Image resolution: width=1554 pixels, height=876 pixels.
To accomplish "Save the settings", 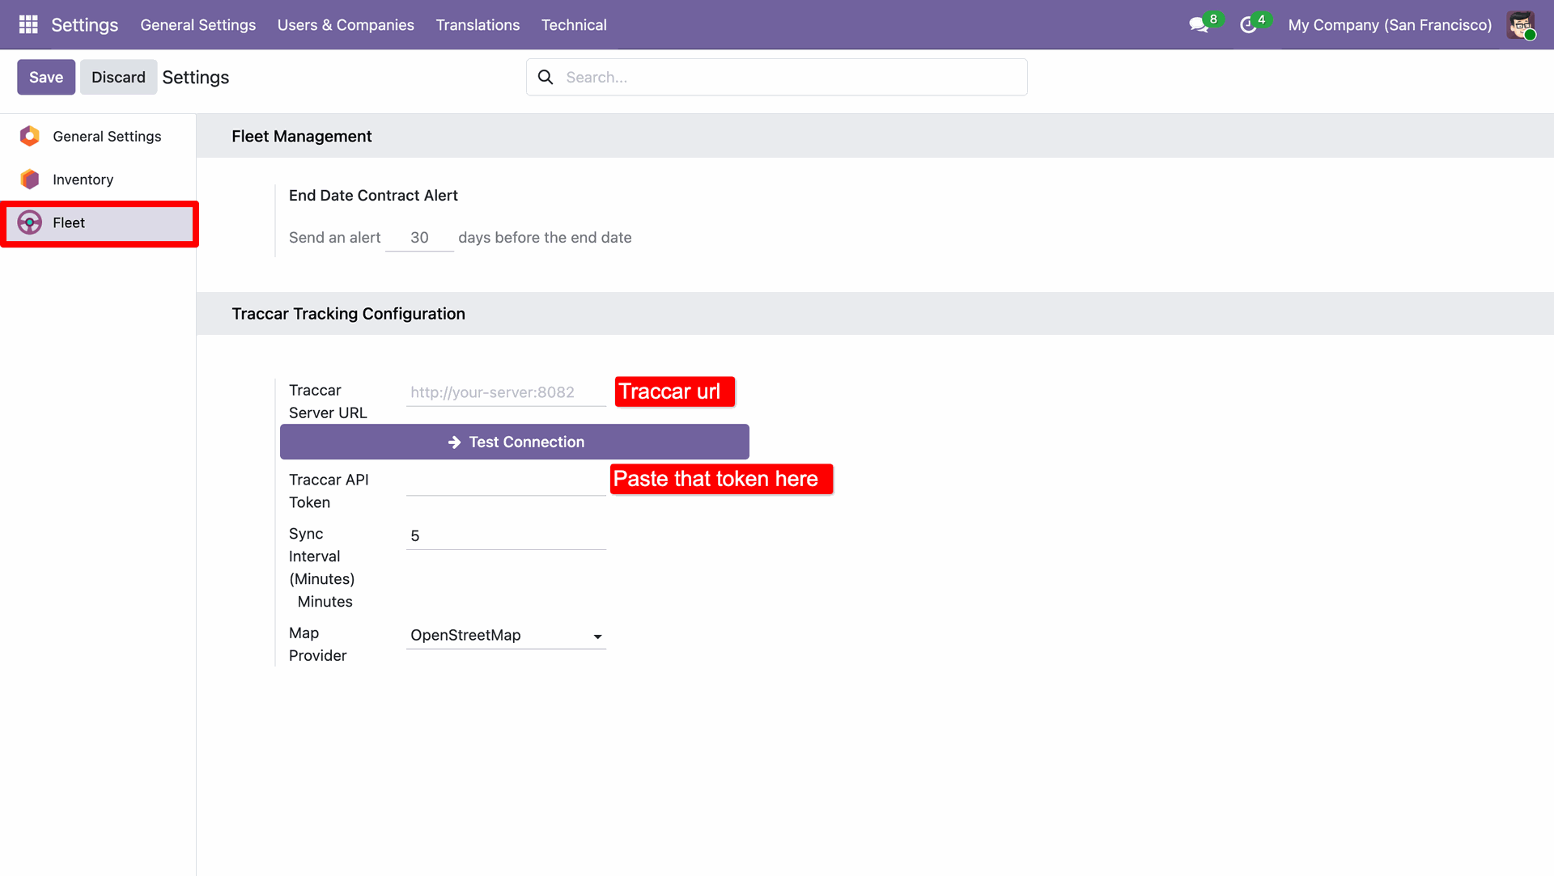I will point(46,77).
